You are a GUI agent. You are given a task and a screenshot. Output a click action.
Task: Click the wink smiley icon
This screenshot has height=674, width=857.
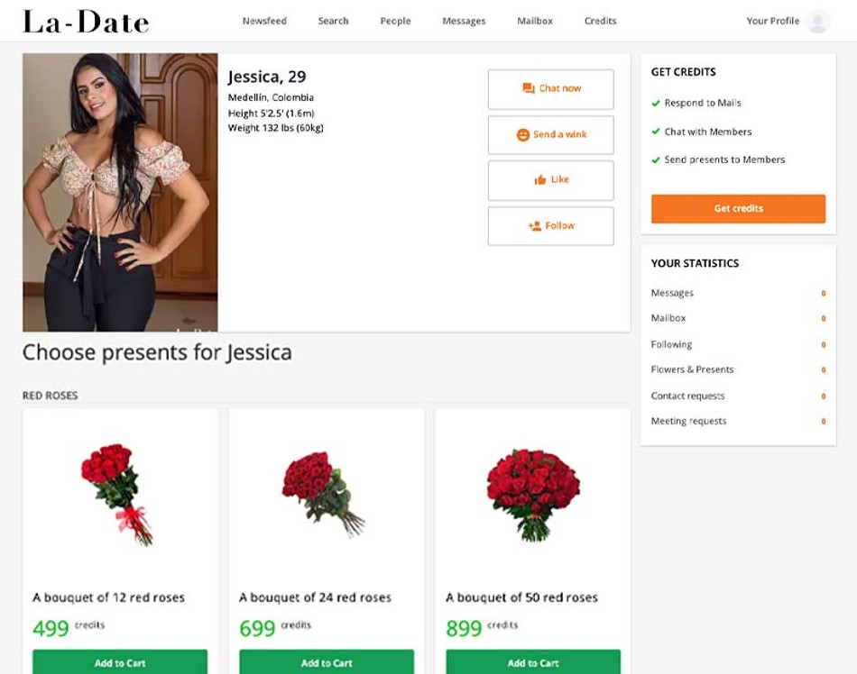pyautogui.click(x=523, y=135)
